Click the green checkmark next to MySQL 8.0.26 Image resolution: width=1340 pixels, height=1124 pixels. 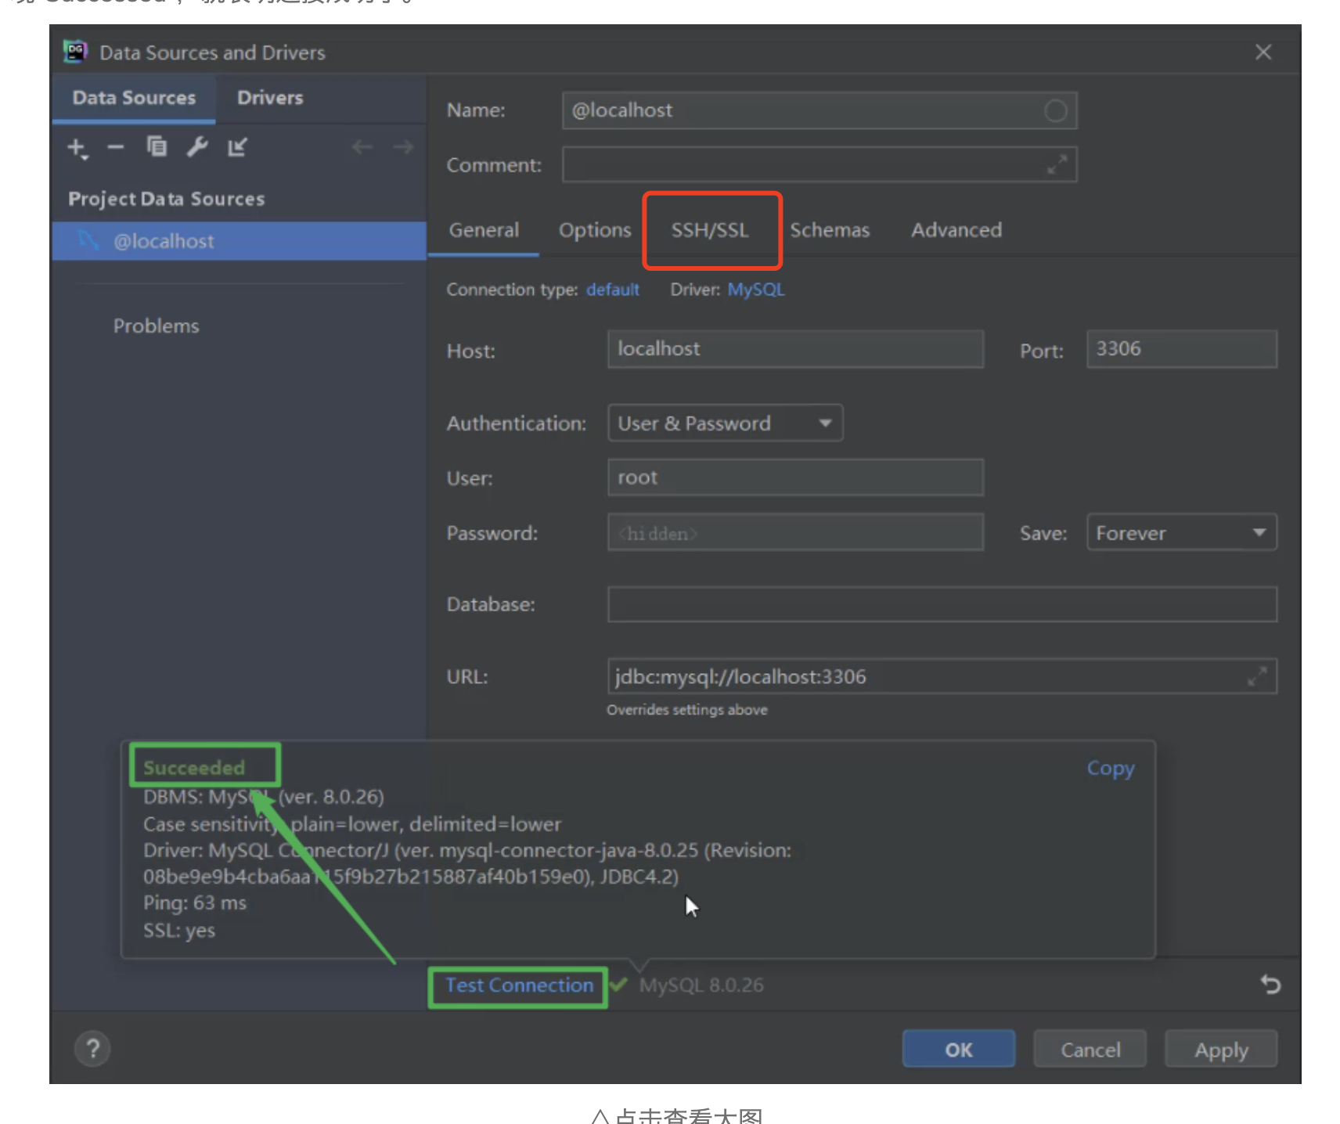(x=618, y=985)
